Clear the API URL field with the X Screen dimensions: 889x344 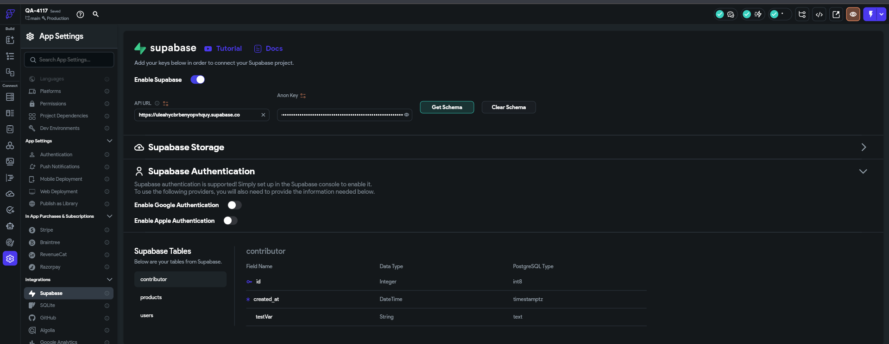(x=263, y=115)
